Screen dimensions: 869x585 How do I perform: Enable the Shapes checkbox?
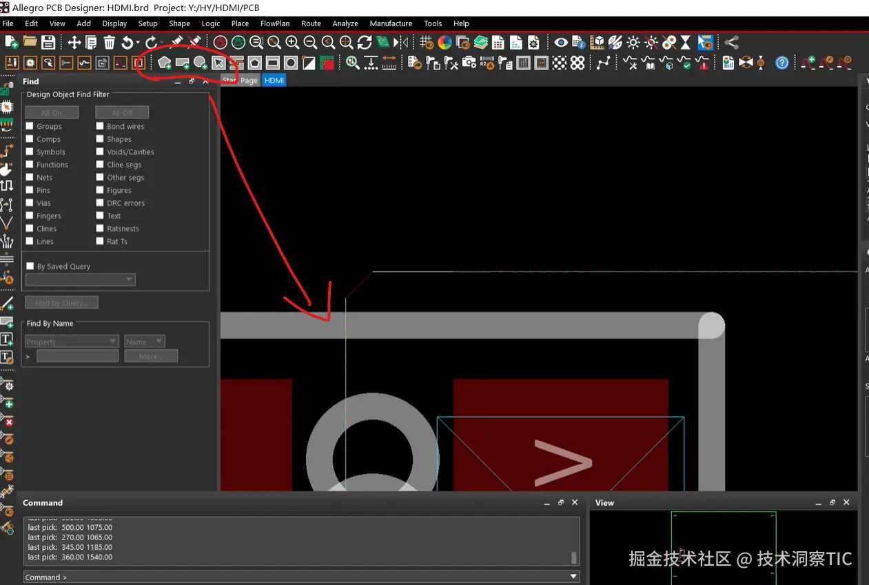tap(100, 139)
